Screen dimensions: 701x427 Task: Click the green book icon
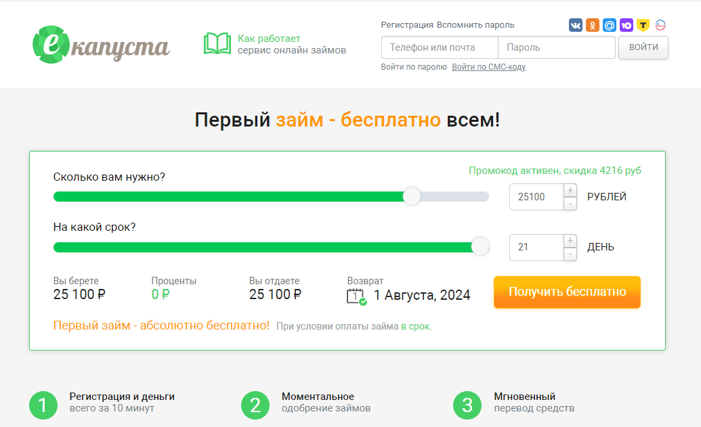pos(217,42)
